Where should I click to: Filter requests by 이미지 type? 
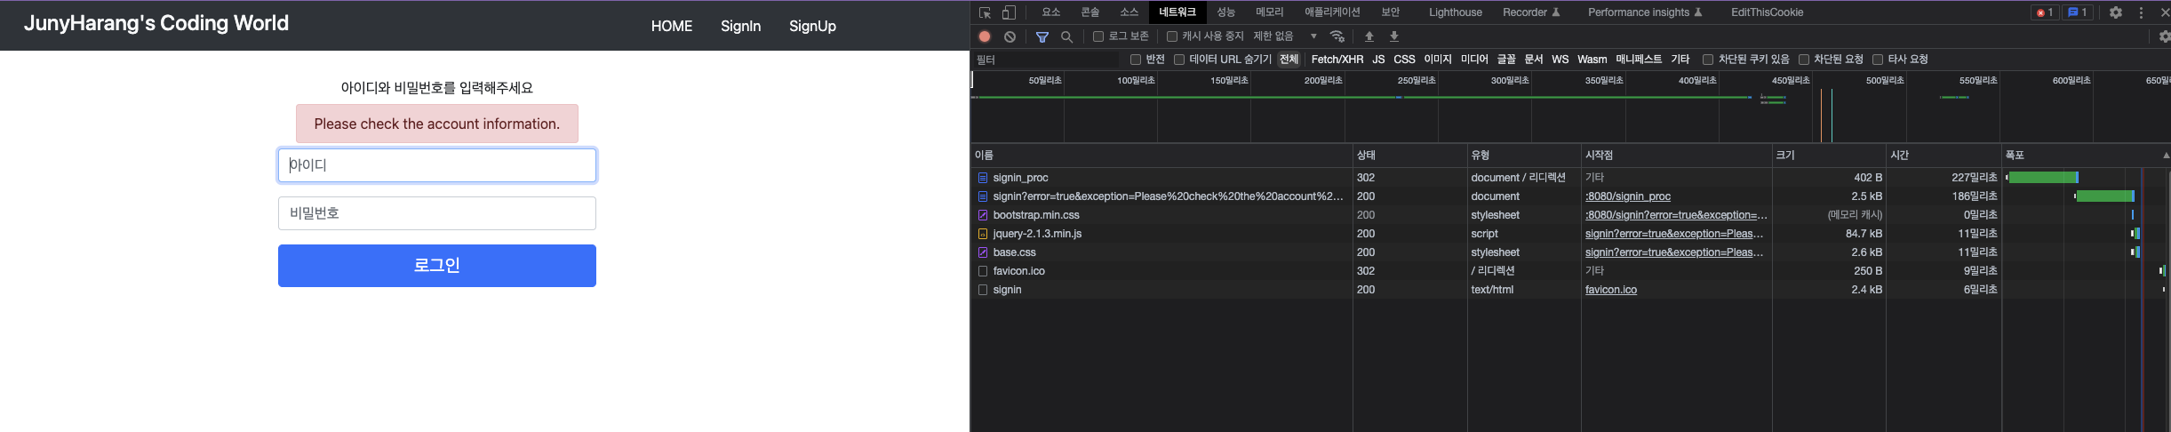click(1438, 60)
